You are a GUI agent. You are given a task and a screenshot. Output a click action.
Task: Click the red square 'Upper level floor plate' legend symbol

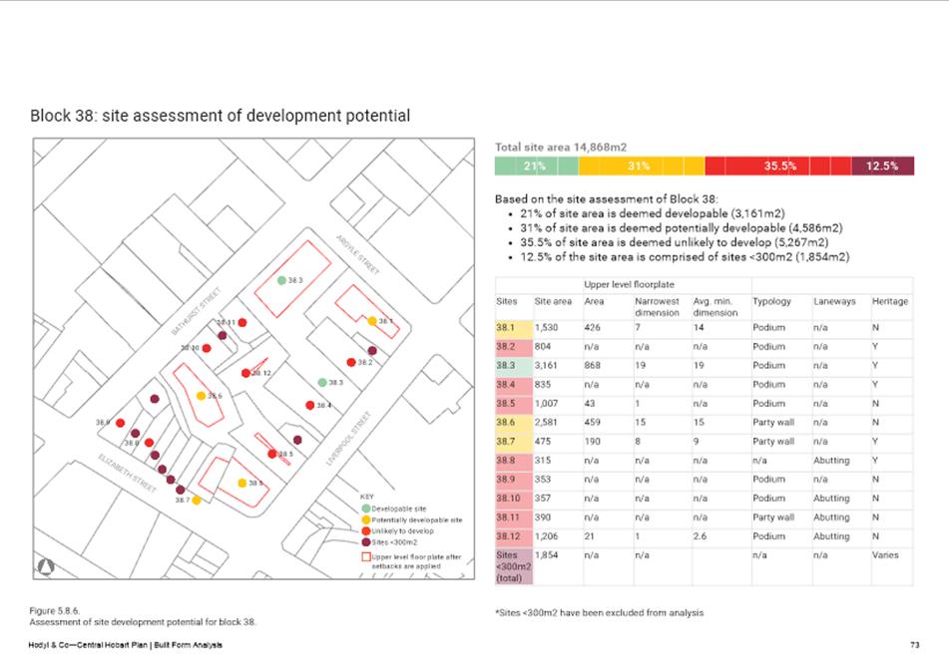[366, 556]
